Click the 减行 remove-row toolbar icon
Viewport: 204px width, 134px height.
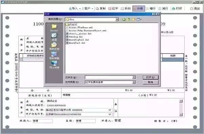[x=163, y=9]
